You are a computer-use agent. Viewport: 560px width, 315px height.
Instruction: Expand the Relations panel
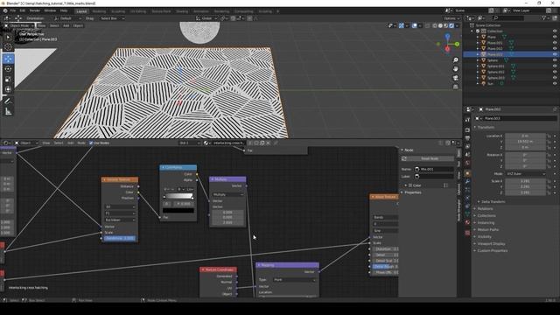(x=485, y=209)
